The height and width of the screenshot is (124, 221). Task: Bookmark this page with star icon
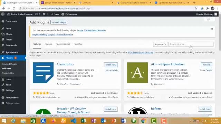click(x=196, y=8)
